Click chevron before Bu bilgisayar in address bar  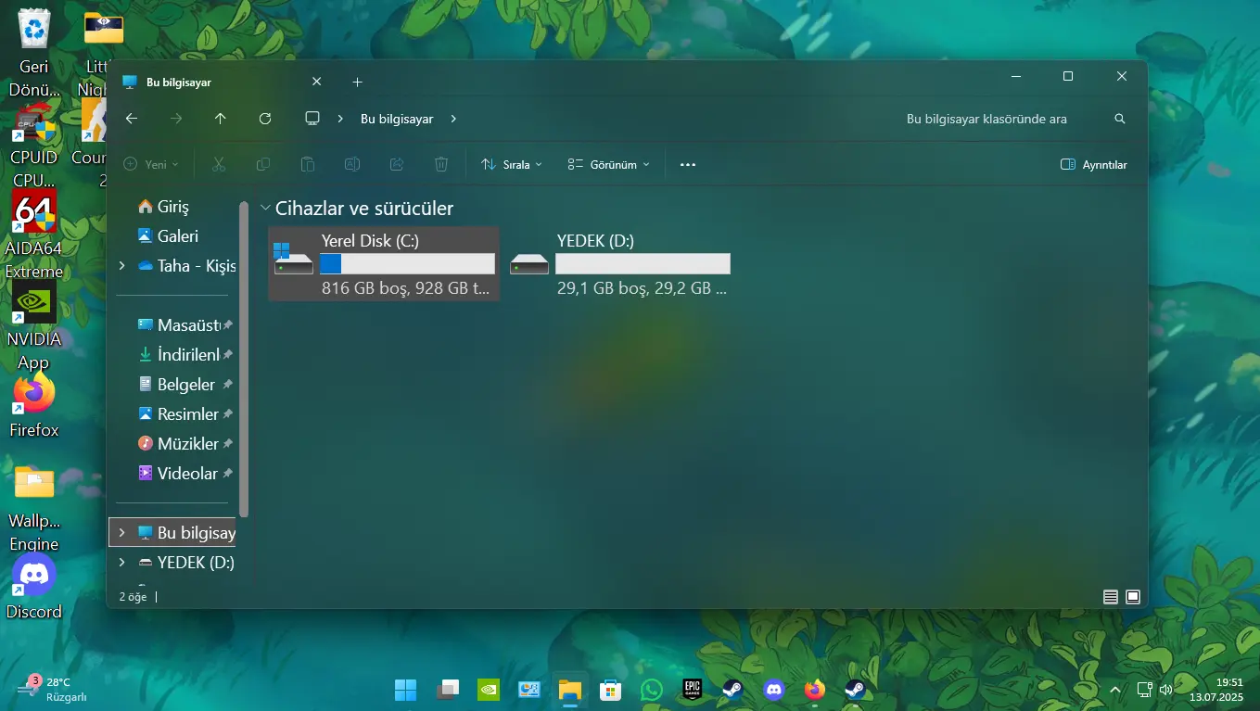pyautogui.click(x=341, y=119)
